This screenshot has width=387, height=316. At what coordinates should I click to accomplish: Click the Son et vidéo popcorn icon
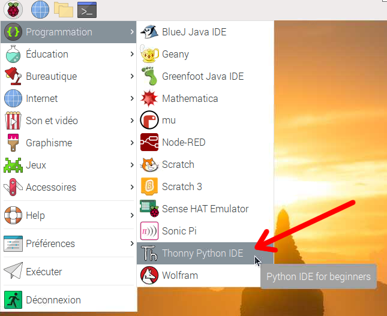(13, 121)
